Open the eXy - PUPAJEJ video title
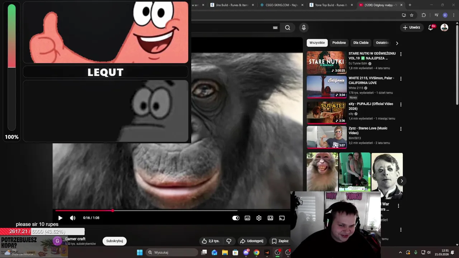459x258 pixels. tap(371, 106)
